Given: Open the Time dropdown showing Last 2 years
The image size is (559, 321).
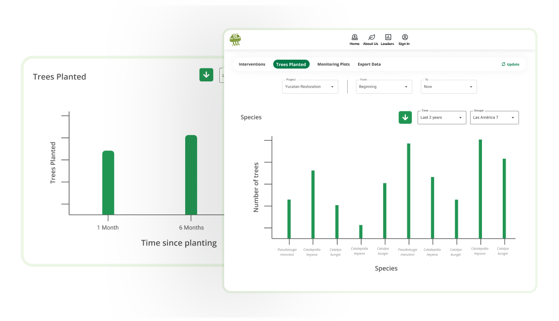Looking at the screenshot, I should pyautogui.click(x=441, y=117).
